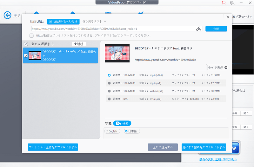Click 全てに適用する button
Viewport: 254px width, 167px height.
(x=163, y=147)
